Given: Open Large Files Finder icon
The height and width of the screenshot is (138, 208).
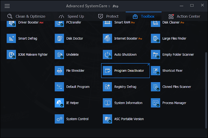Looking at the screenshot, I should (x=155, y=38).
